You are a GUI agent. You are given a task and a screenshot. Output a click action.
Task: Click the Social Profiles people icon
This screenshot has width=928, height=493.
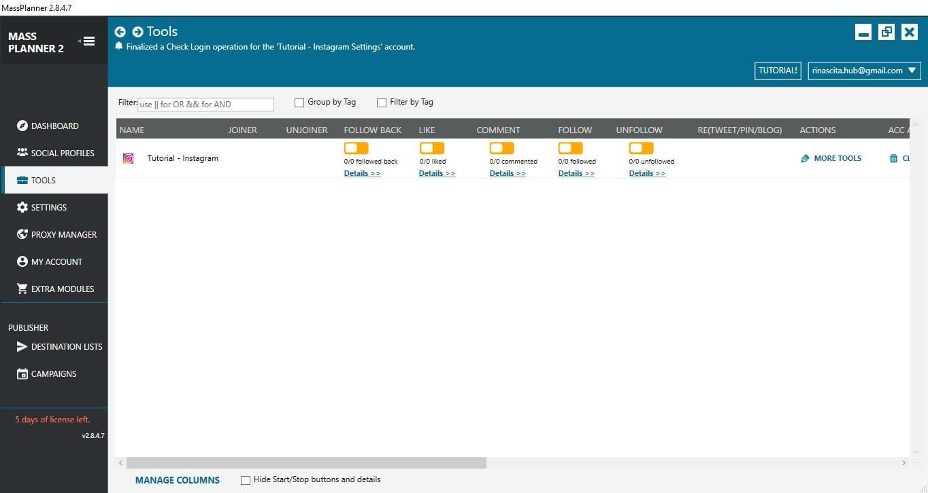tap(22, 153)
